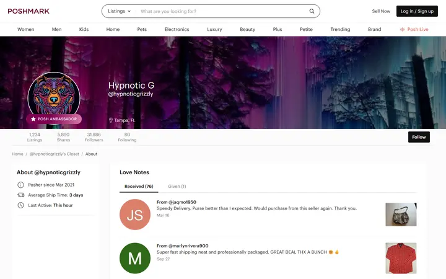Open the Sell Now link
The height and width of the screenshot is (279, 446).
[x=381, y=11]
